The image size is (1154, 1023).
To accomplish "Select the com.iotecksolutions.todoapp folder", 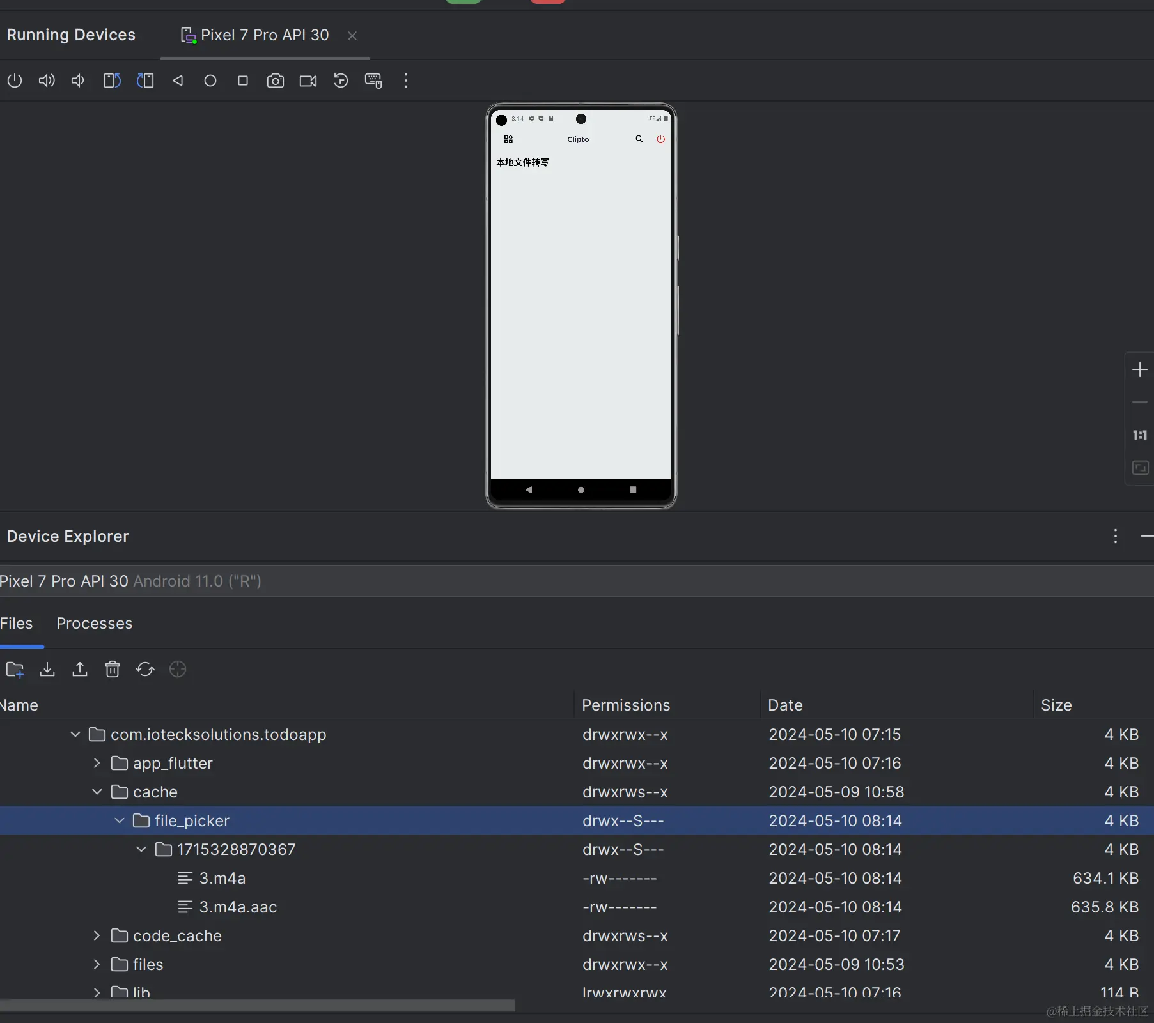I will (219, 734).
